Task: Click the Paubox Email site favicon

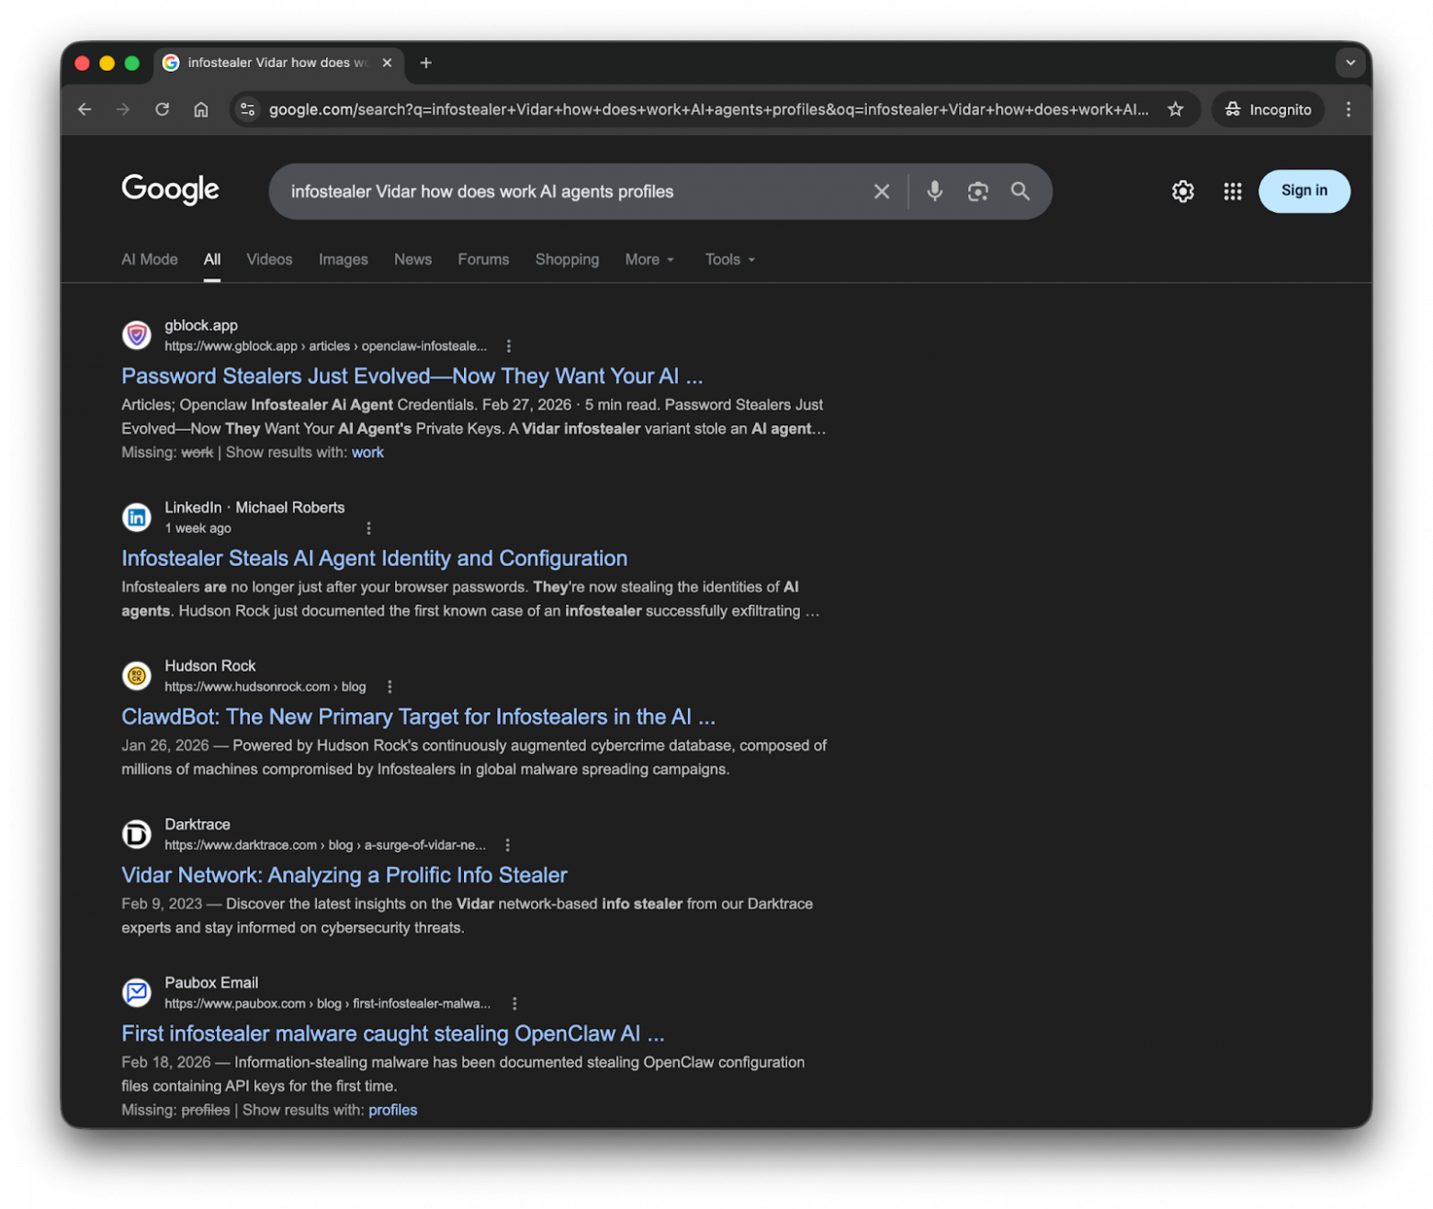Action: point(137,992)
